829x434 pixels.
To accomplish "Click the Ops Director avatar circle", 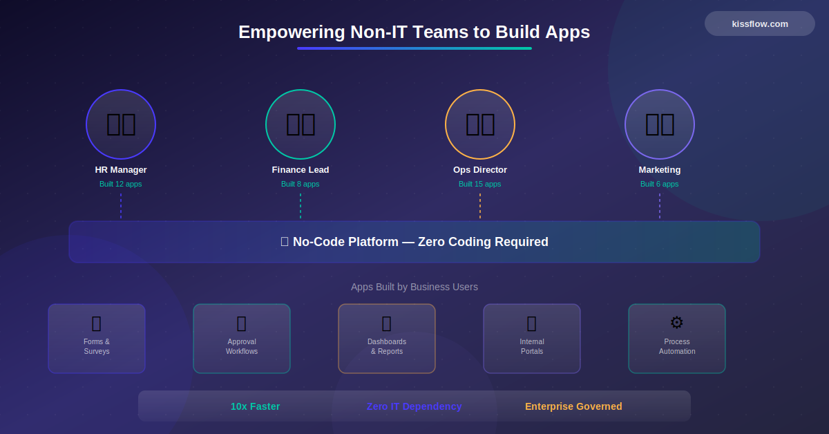I will coord(480,124).
